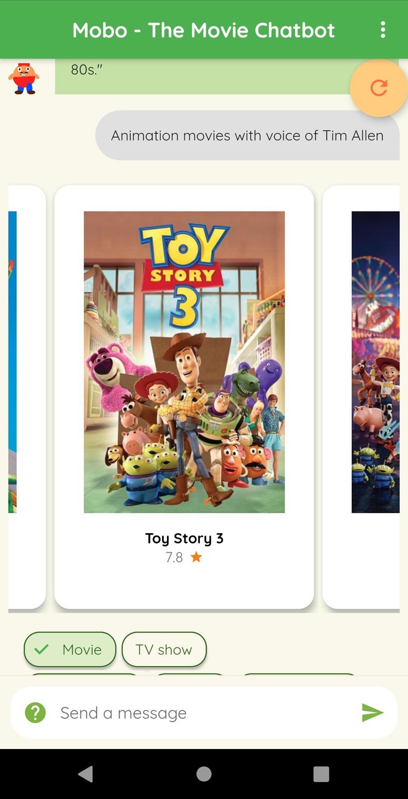
Task: Open the three-dot overflow menu
Action: [382, 29]
